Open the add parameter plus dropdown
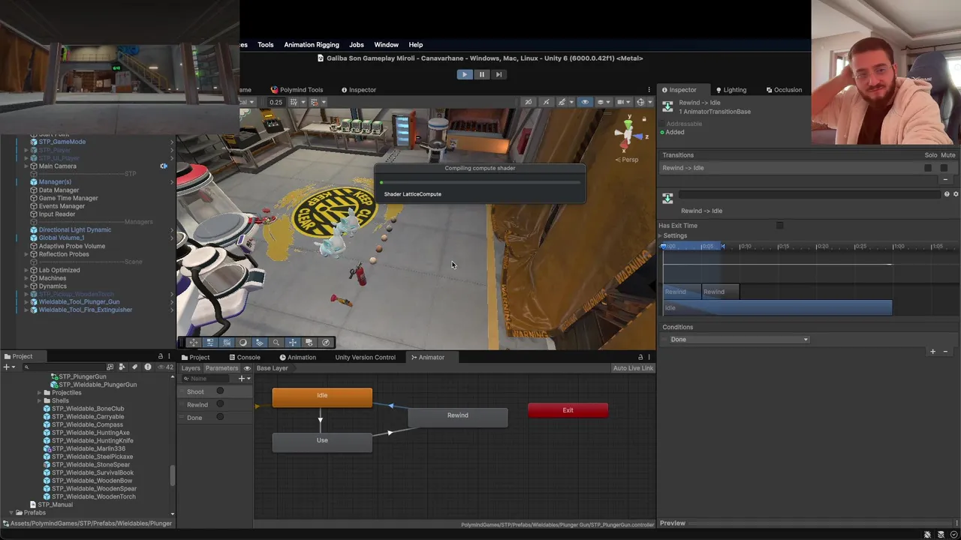Image resolution: width=961 pixels, height=540 pixels. click(244, 379)
